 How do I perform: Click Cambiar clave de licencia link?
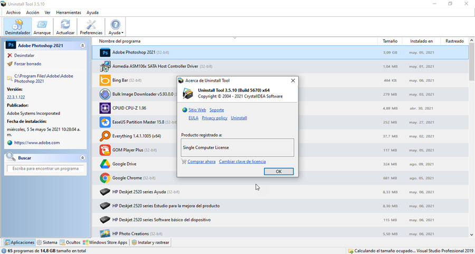[242, 161]
